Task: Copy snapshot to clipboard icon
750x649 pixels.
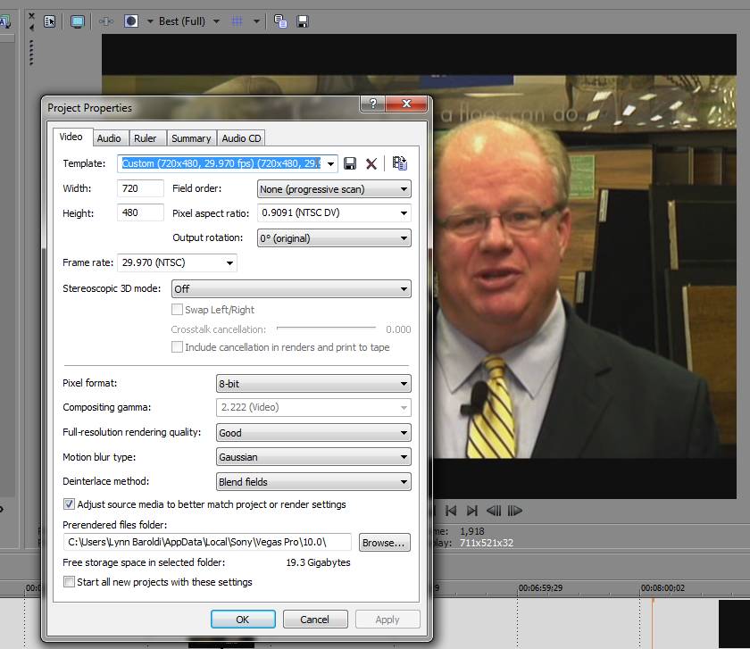Action: (x=280, y=21)
